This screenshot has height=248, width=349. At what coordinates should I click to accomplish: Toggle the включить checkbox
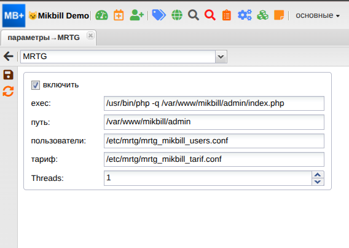pyautogui.click(x=36, y=85)
